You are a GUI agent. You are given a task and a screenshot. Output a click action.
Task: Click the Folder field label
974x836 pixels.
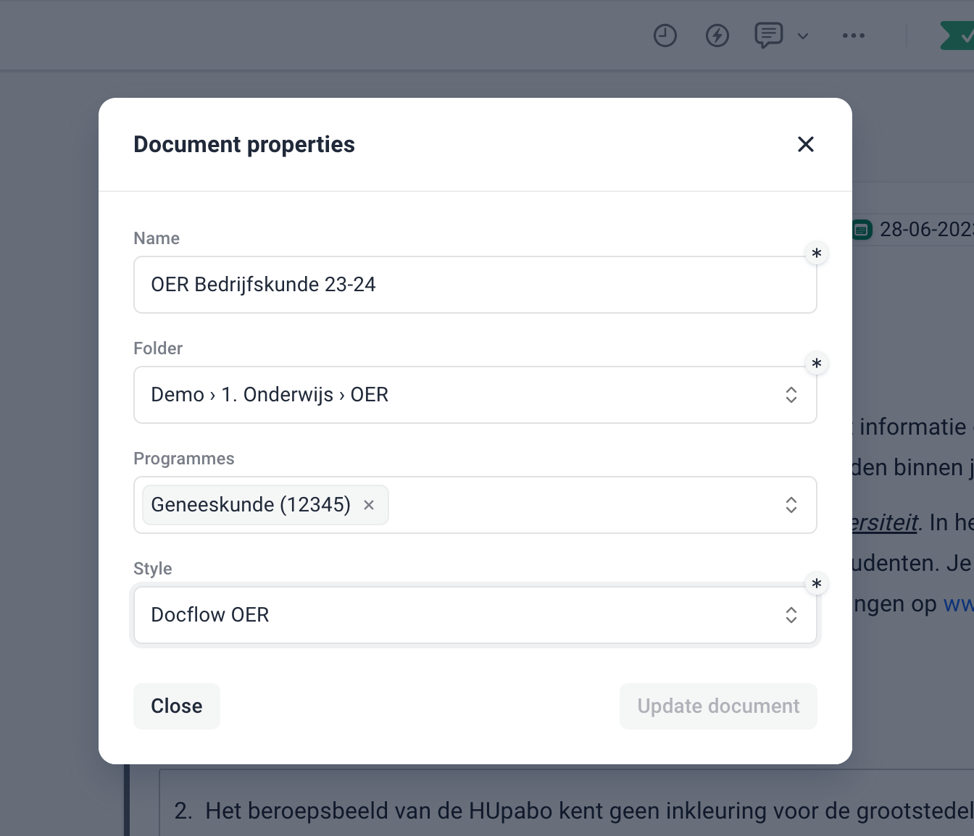click(158, 348)
